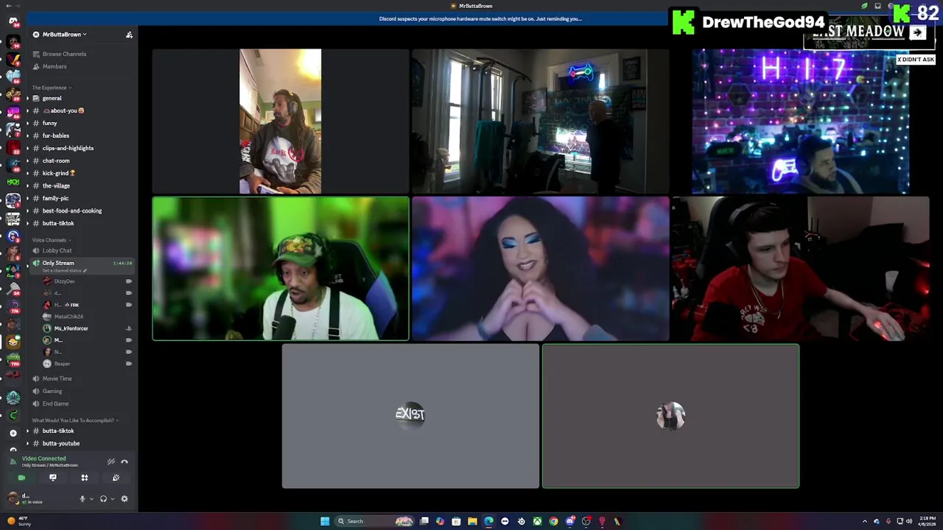Deafen with the headphones button

[103, 498]
